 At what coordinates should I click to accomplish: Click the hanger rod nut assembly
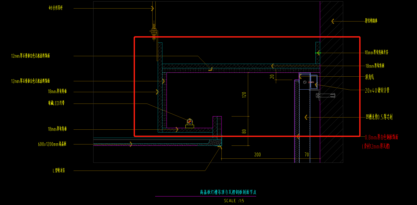tap(154, 32)
